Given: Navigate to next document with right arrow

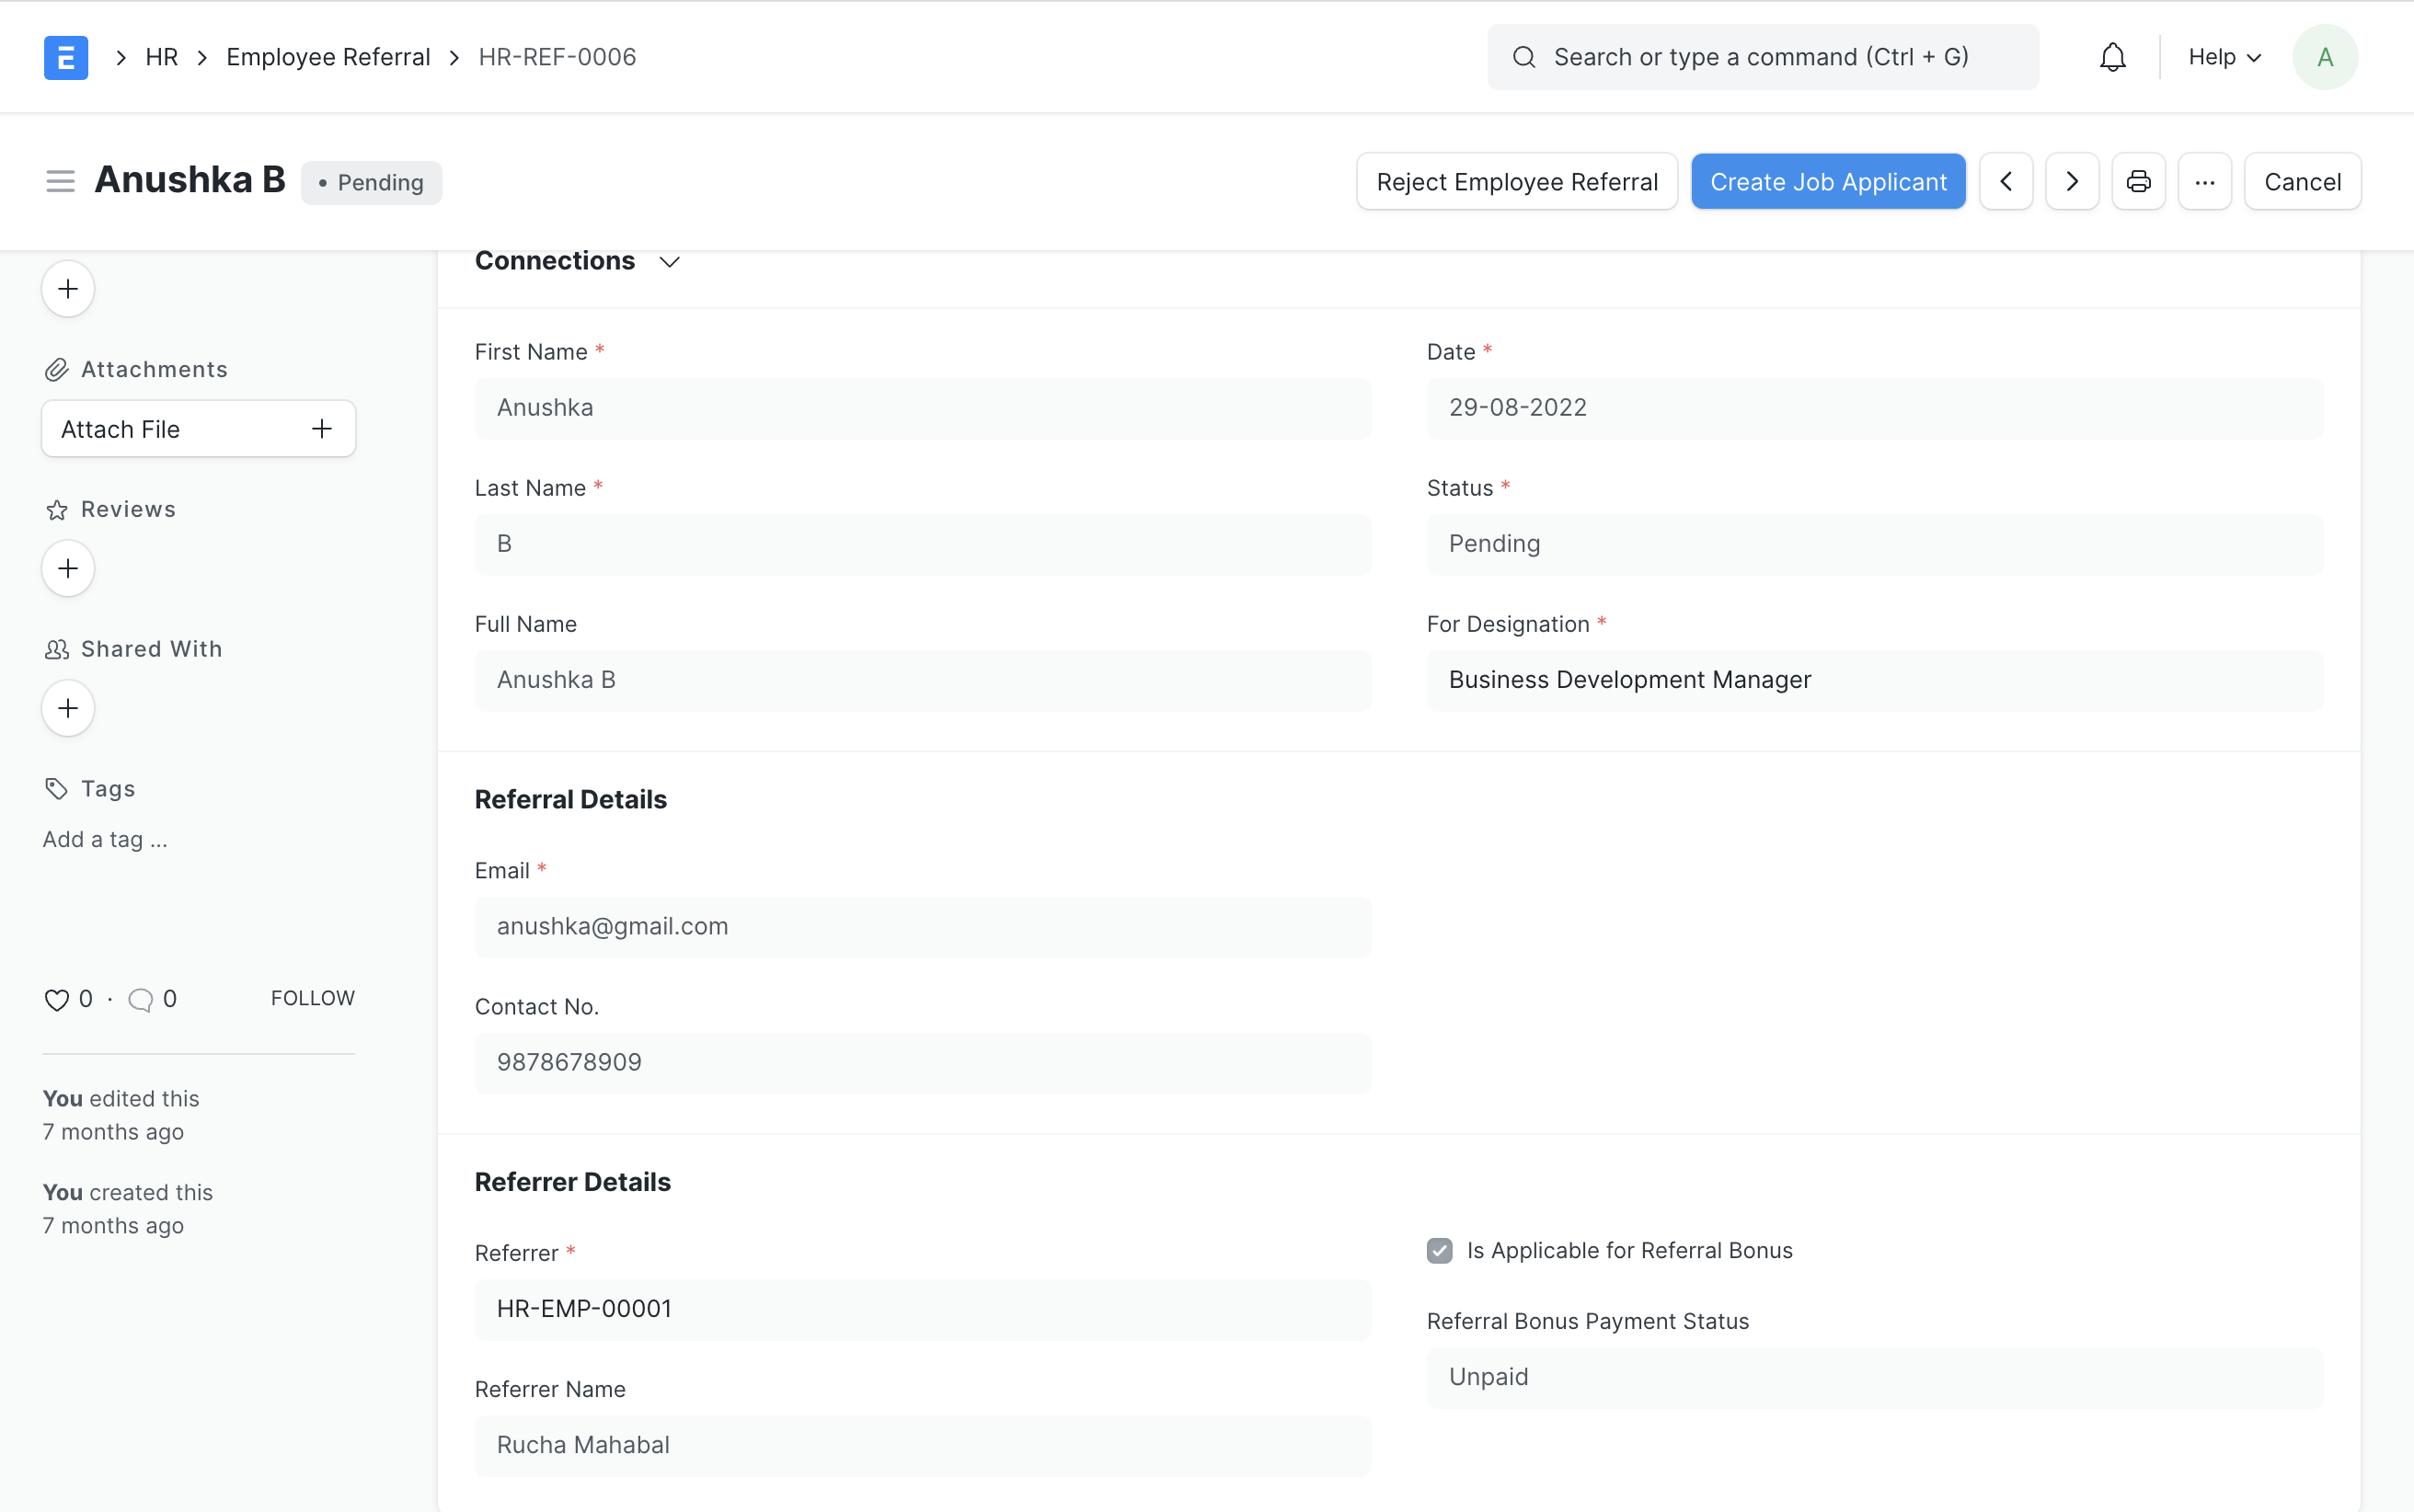Looking at the screenshot, I should 2071,181.
